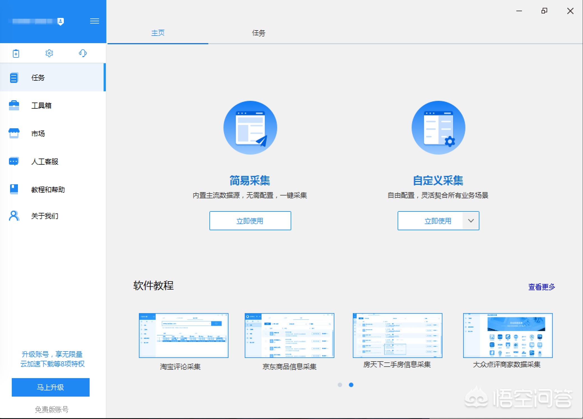The image size is (583, 419).
Task: Open settings via the gear icon
Action: click(x=49, y=53)
